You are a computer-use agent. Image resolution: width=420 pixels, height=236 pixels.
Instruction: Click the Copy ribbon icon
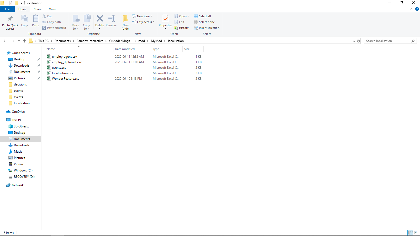click(x=24, y=19)
